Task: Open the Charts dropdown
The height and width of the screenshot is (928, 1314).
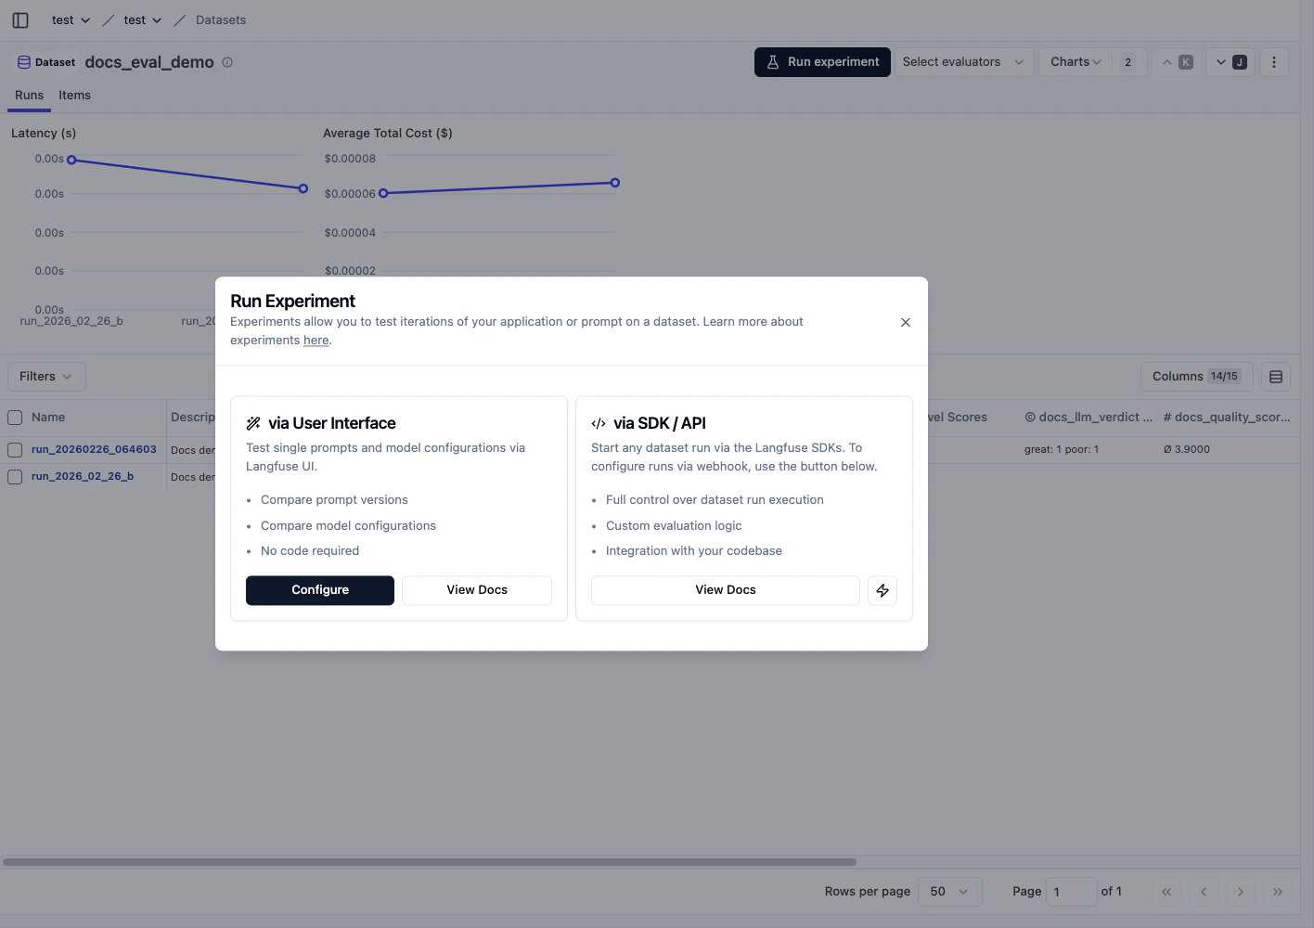Action: 1074,61
